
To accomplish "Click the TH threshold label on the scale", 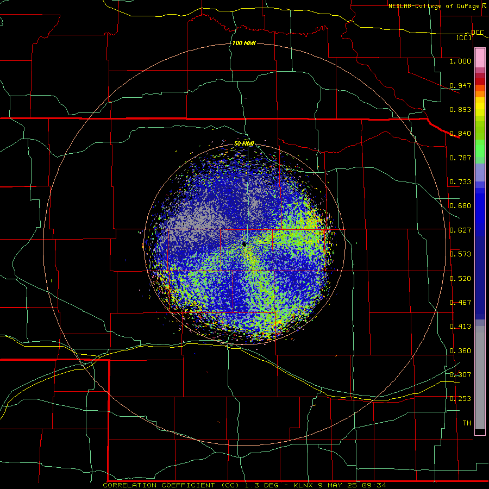I will (x=467, y=423).
